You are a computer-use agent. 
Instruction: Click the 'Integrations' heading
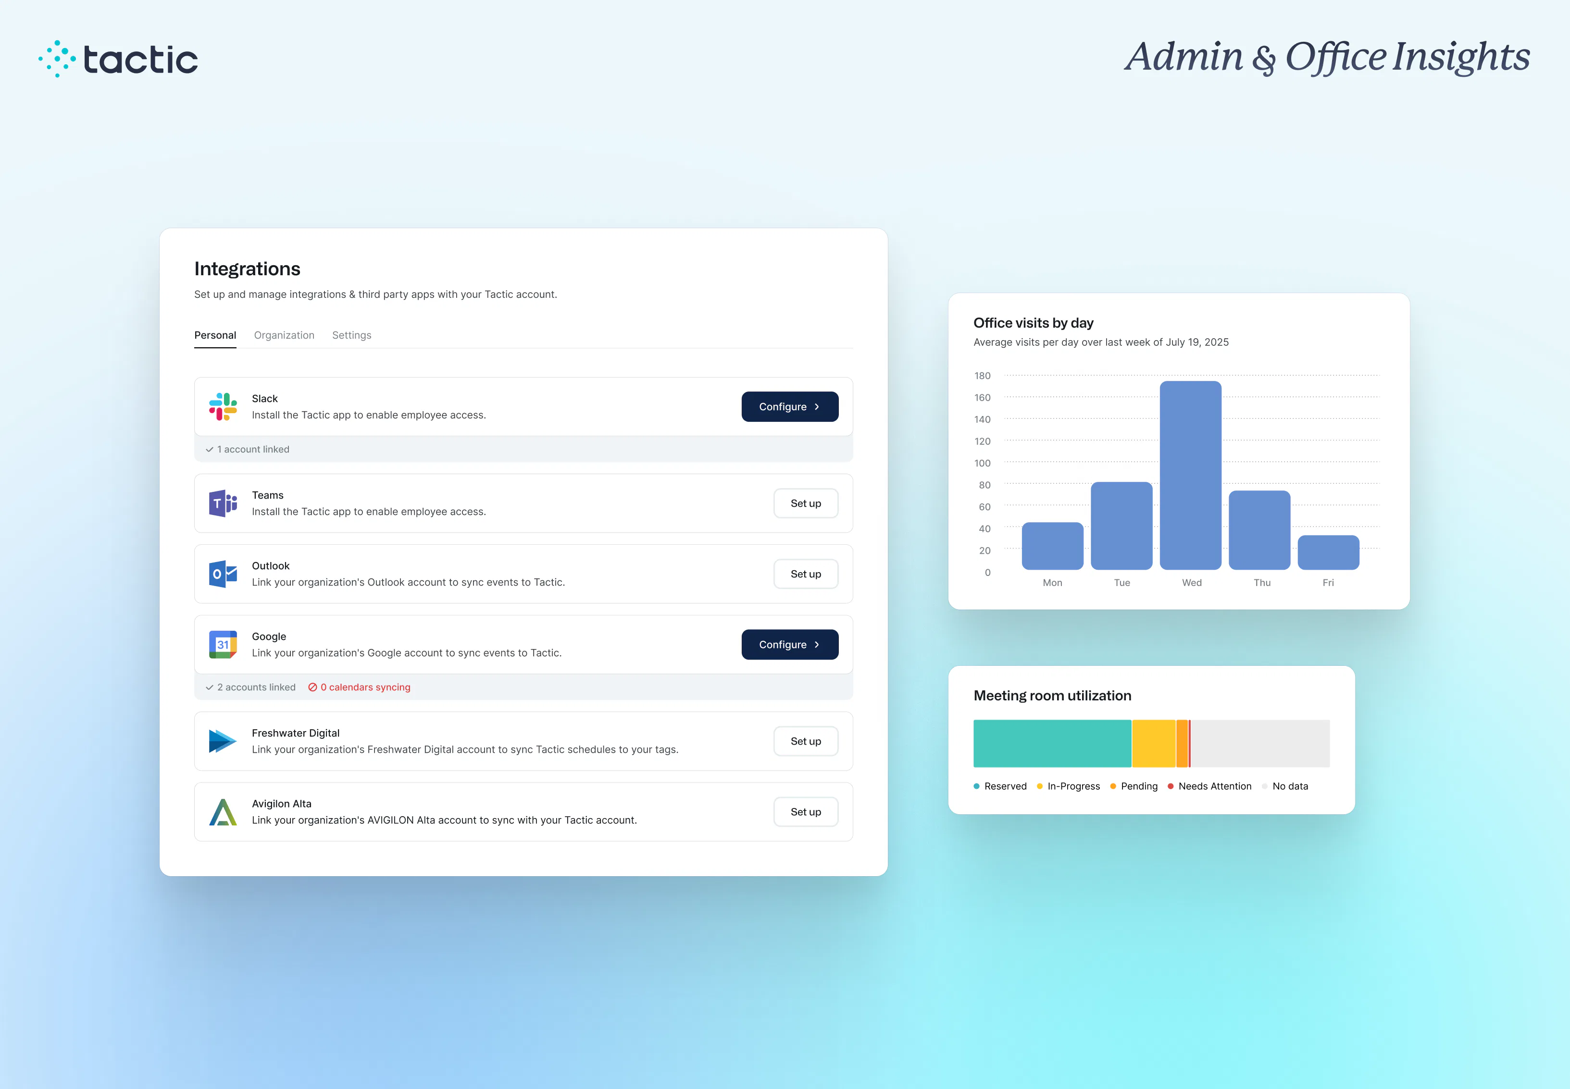pos(247,269)
